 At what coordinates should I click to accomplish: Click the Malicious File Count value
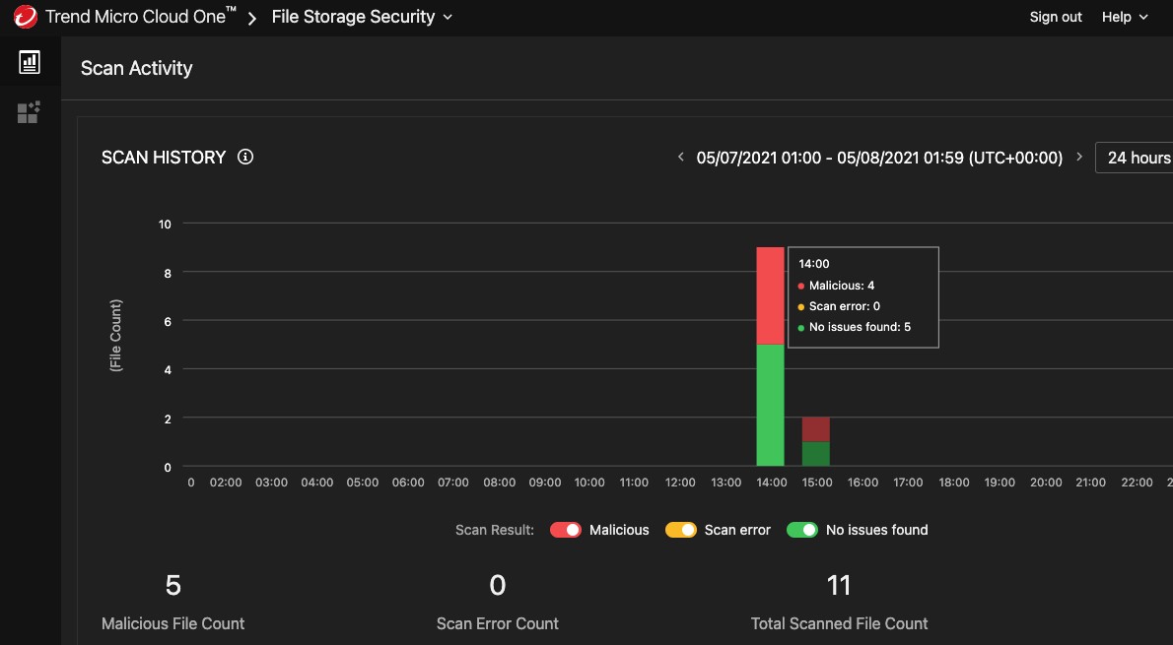pos(173,586)
